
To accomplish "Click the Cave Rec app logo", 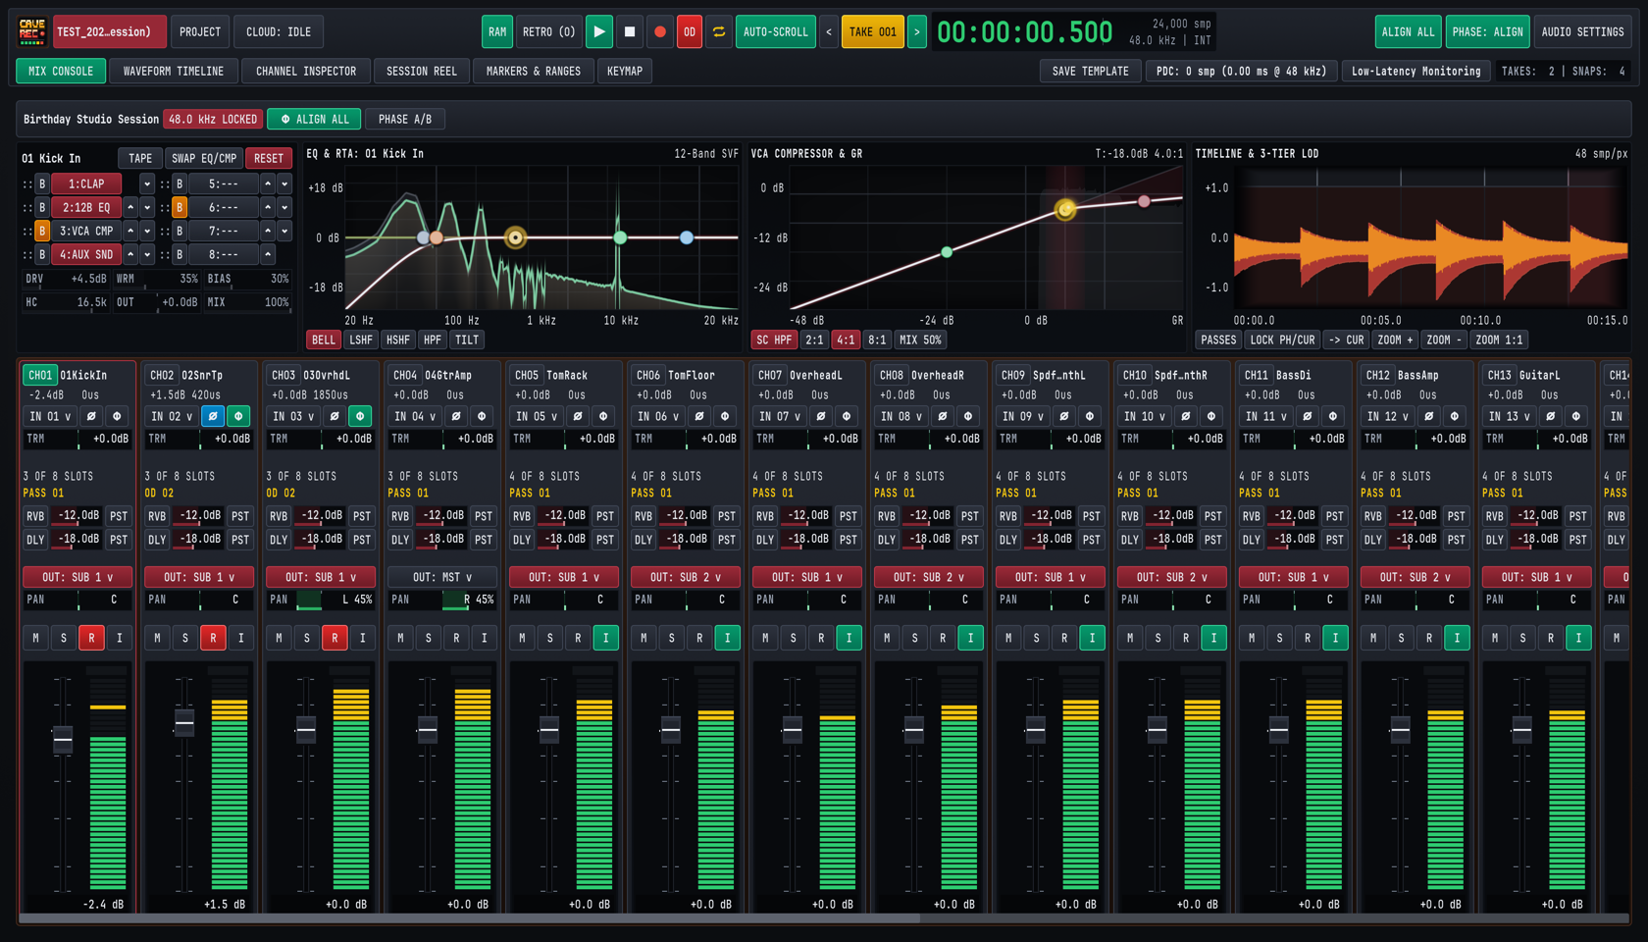I will pos(32,32).
